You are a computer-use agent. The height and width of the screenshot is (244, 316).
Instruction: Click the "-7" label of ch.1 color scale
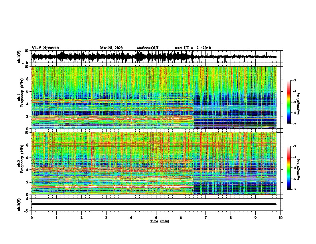(x=294, y=124)
